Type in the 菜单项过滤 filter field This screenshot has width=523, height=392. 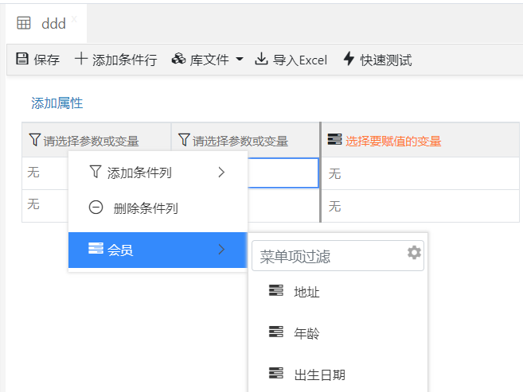point(328,256)
